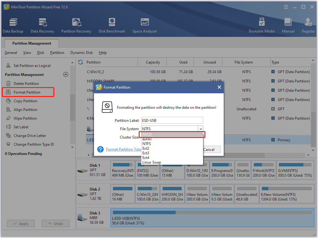Close the Format Partition dialog
This screenshot has height=238, width=318.
219,87
